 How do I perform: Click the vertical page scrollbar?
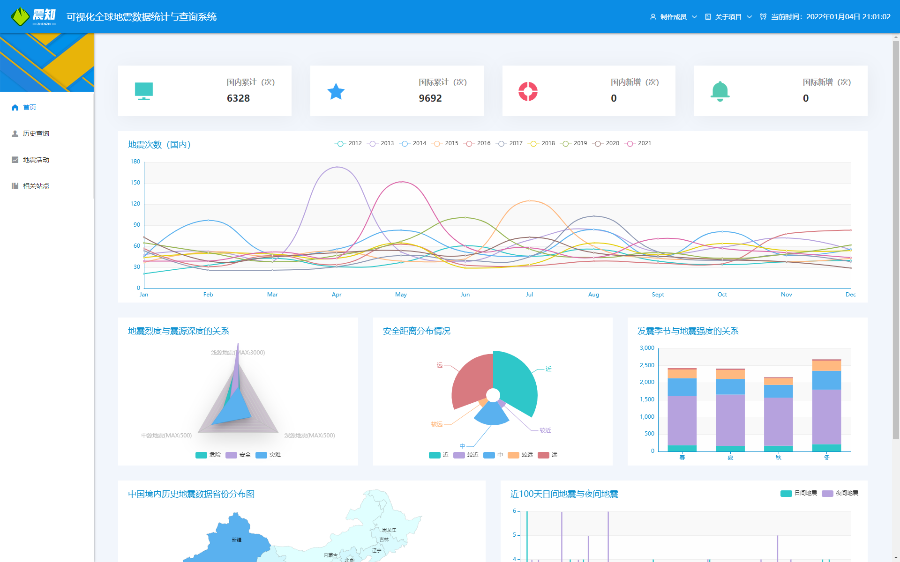(896, 239)
